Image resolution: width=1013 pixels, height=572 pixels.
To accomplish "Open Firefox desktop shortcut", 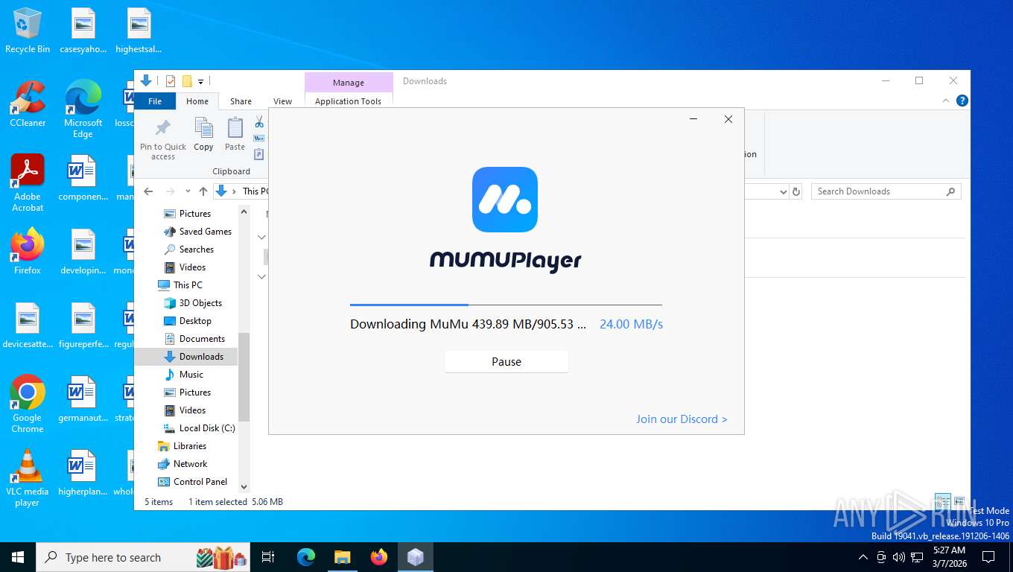I will click(28, 251).
